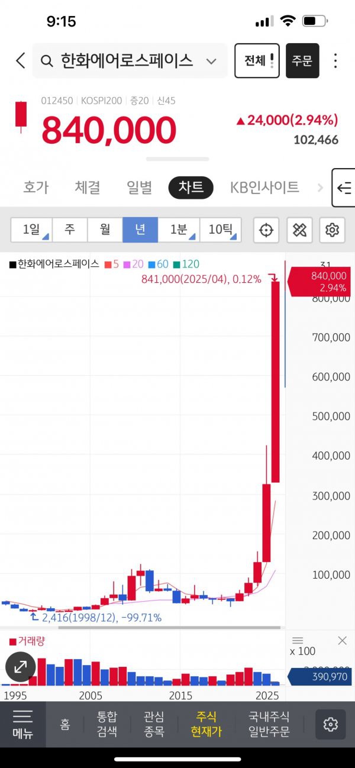355x768 pixels.
Task: Switch chart to 월 monthly period
Action: pos(105,230)
